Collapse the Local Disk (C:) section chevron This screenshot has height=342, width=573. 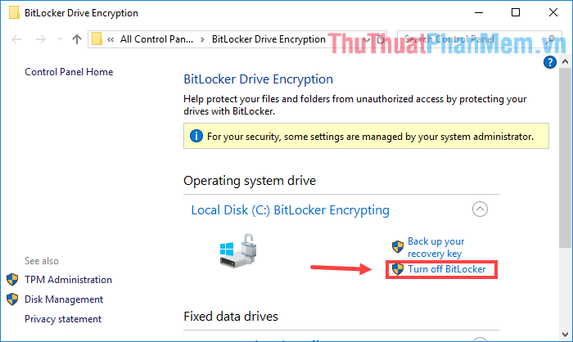pyautogui.click(x=480, y=209)
